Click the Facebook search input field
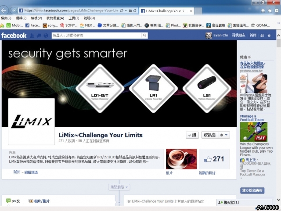The width and height of the screenshot is (281, 211). (x=97, y=36)
